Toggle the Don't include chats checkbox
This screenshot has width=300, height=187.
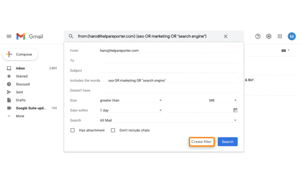tap(113, 130)
